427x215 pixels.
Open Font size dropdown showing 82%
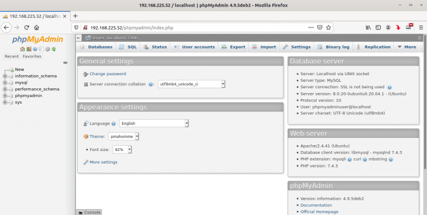pyautogui.click(x=122, y=149)
